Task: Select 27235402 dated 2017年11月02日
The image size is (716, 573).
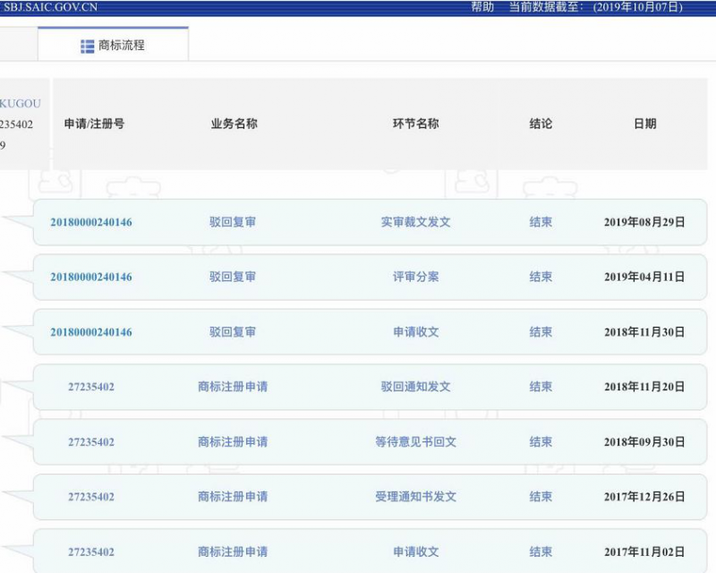Action: click(x=90, y=552)
